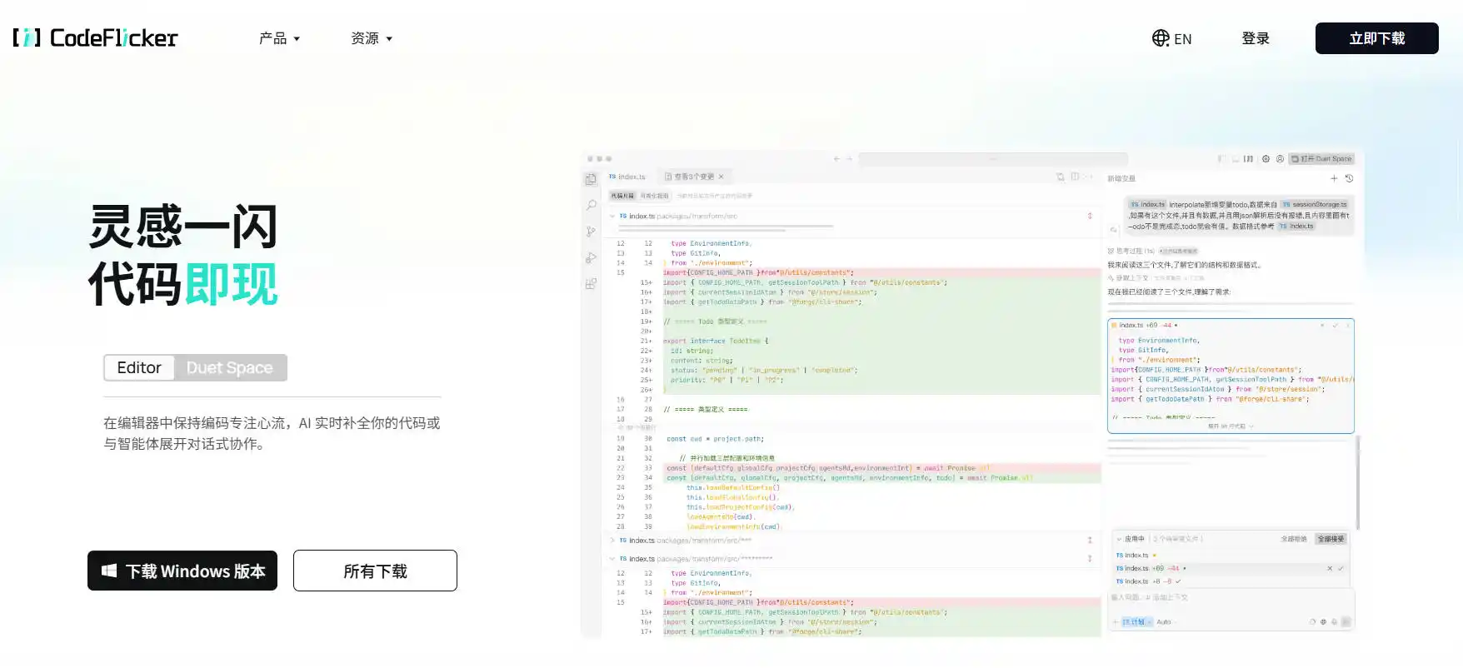
Task: Collapse the 应用中 file list
Action: click(x=1119, y=539)
